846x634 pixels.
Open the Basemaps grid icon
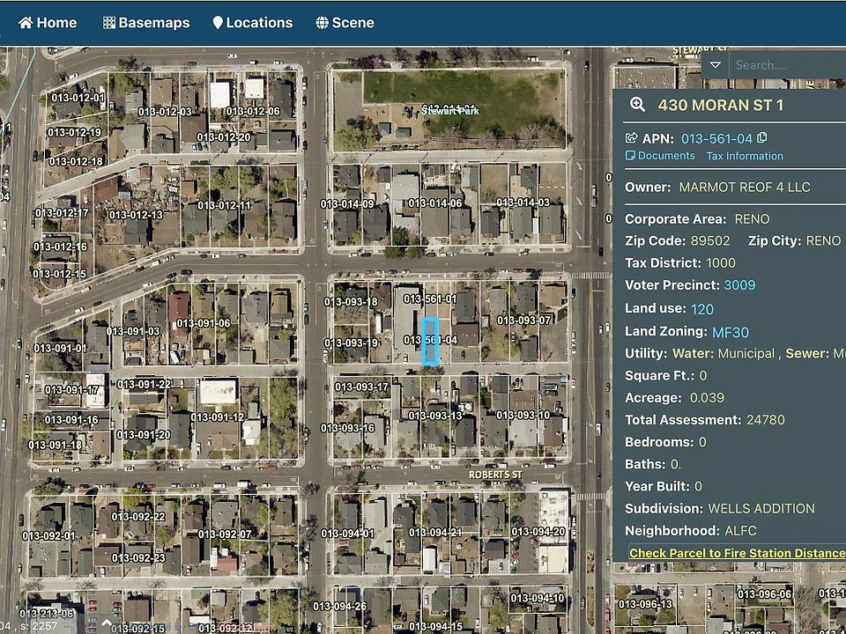[x=109, y=23]
